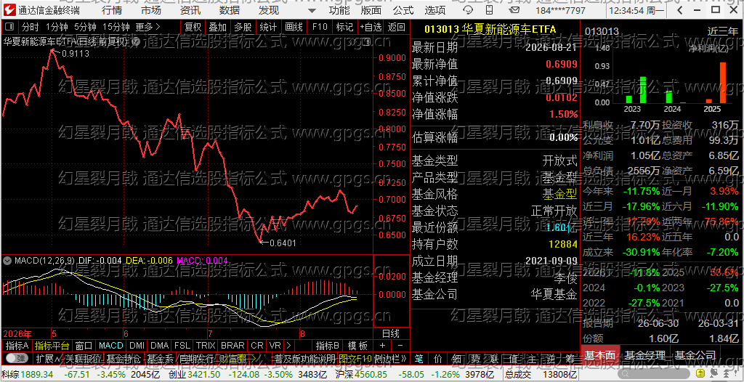Screen dimensions: 744x382
Task: Open 指标平台 indicator platform
Action: tap(52, 346)
